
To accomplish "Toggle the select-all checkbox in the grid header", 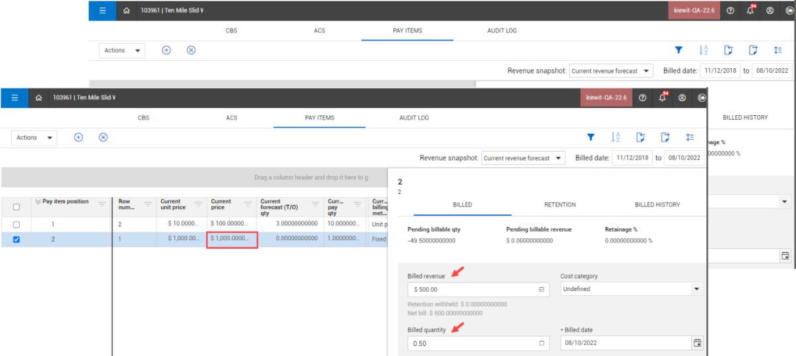I will tap(17, 207).
